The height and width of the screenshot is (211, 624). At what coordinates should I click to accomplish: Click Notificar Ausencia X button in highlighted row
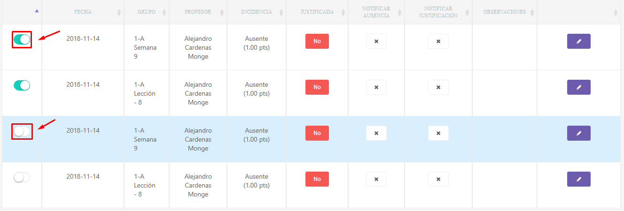(x=376, y=133)
